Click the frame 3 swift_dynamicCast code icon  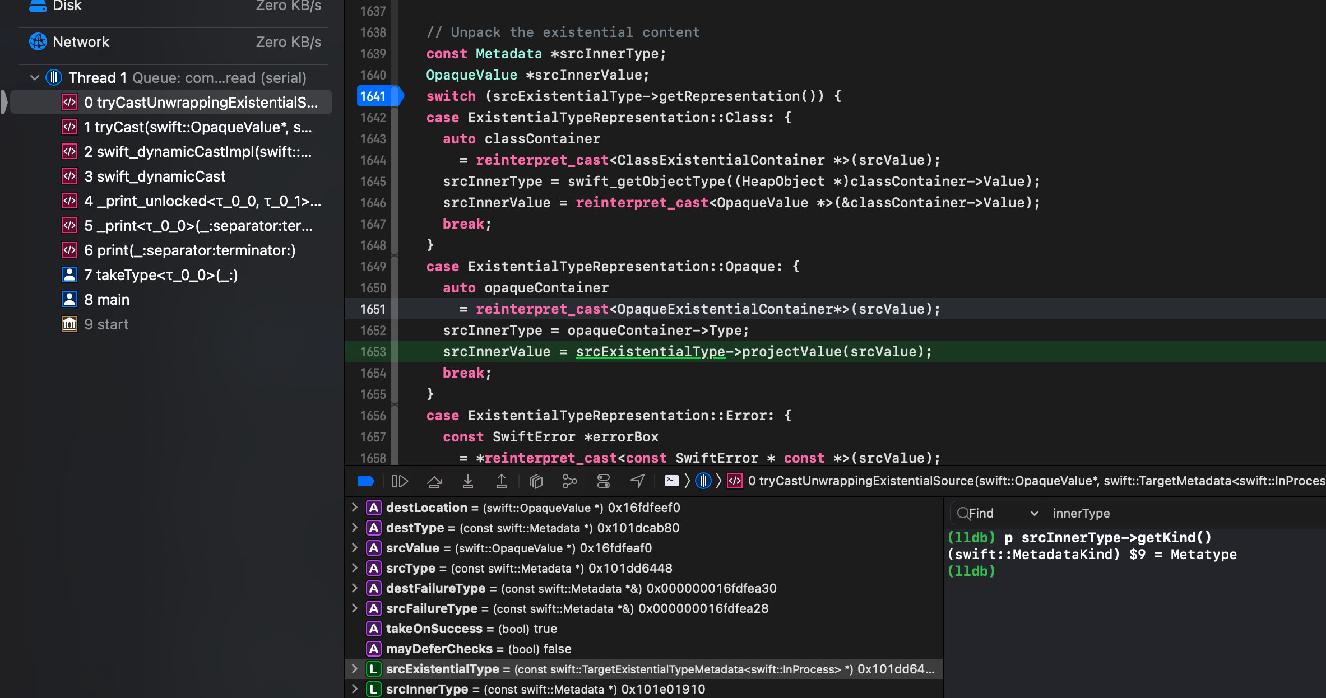[x=69, y=176]
